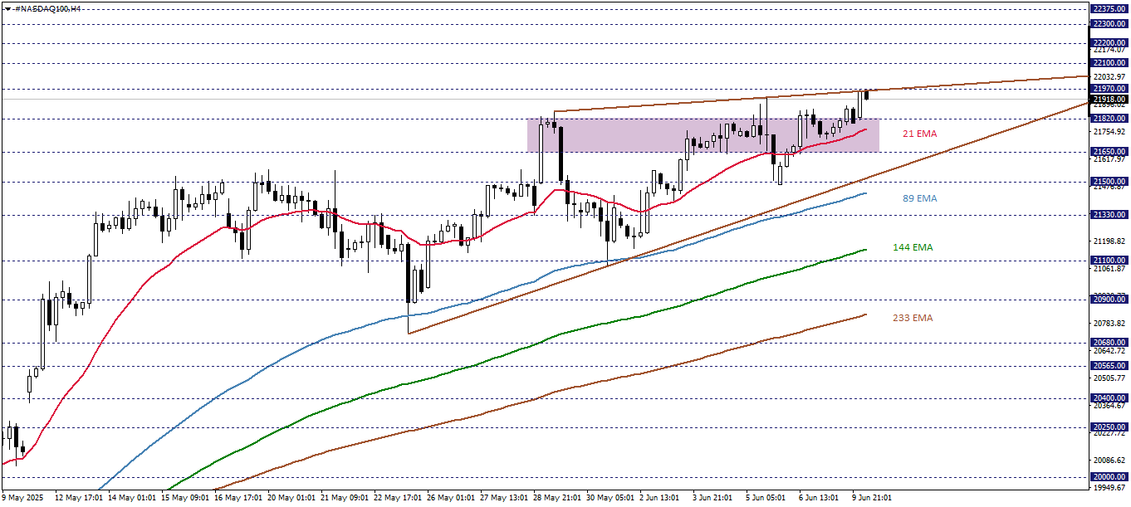
Task: Select the purple shaded rectangle zone
Action: point(703,135)
